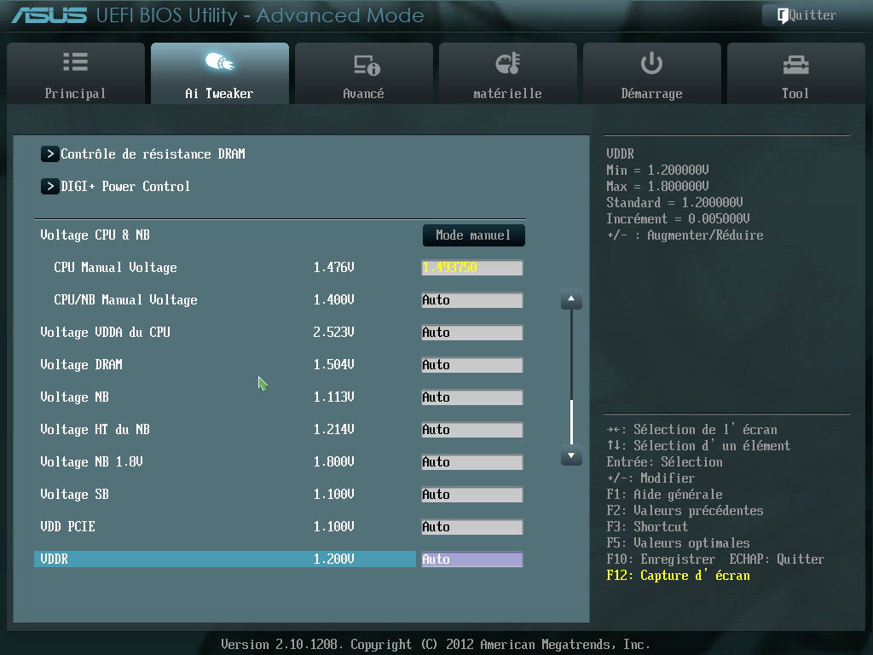Click the F3: Shortcut hint
The width and height of the screenshot is (873, 655).
(x=648, y=527)
